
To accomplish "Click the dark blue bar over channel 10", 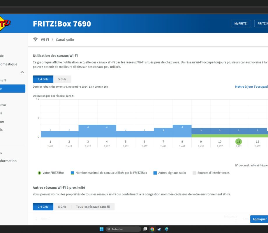I will pyautogui.click(x=220, y=131).
